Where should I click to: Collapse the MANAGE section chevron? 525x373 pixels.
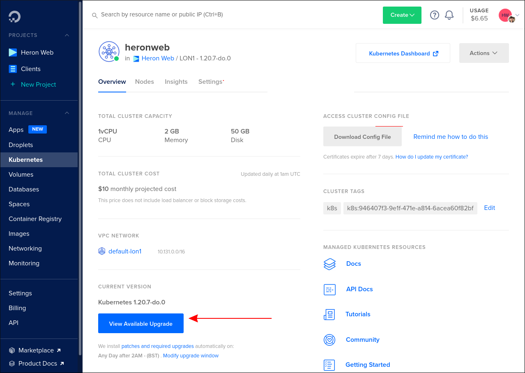[x=67, y=113]
